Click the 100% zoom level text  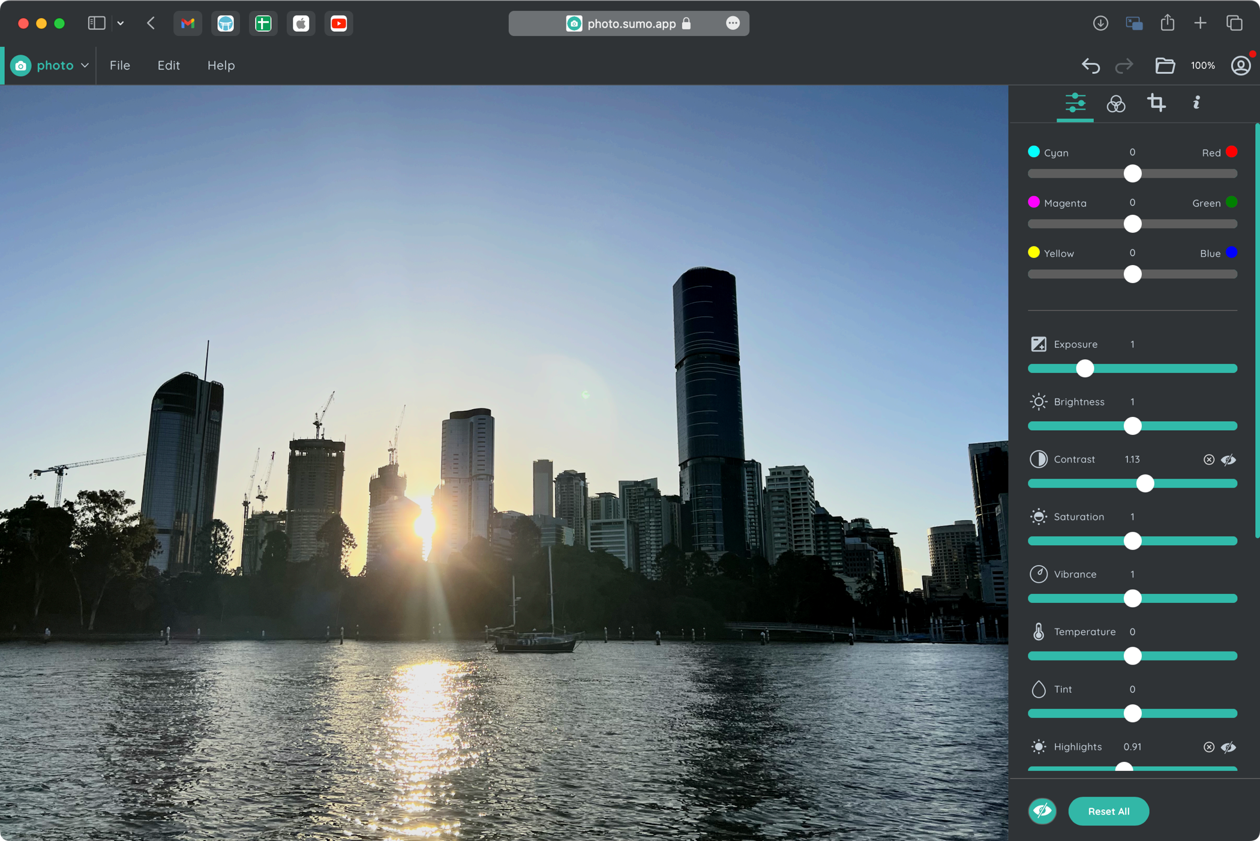pos(1202,65)
